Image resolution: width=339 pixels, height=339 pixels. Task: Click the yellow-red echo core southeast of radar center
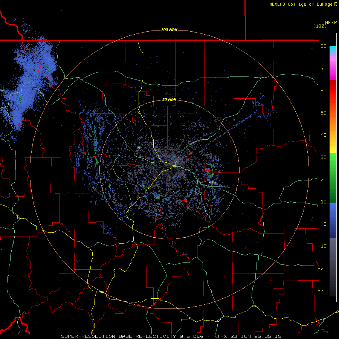coord(213,182)
